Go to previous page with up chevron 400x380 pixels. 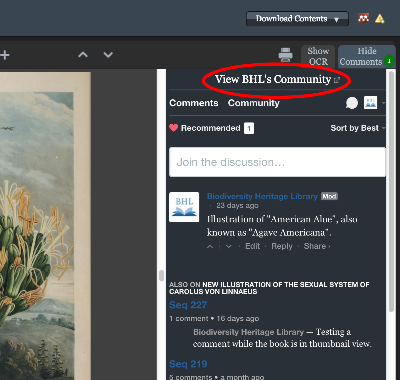[83, 55]
